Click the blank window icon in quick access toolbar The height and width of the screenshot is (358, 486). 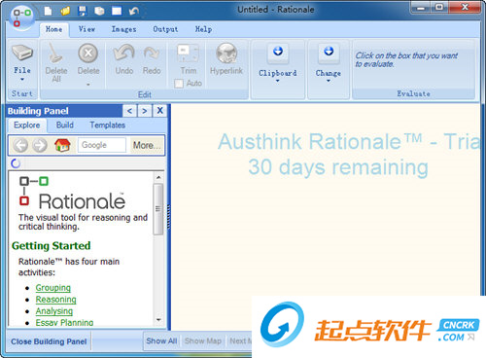coord(117,12)
